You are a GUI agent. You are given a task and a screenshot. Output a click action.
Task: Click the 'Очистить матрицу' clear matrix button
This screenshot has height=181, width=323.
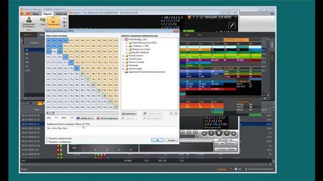point(107,118)
